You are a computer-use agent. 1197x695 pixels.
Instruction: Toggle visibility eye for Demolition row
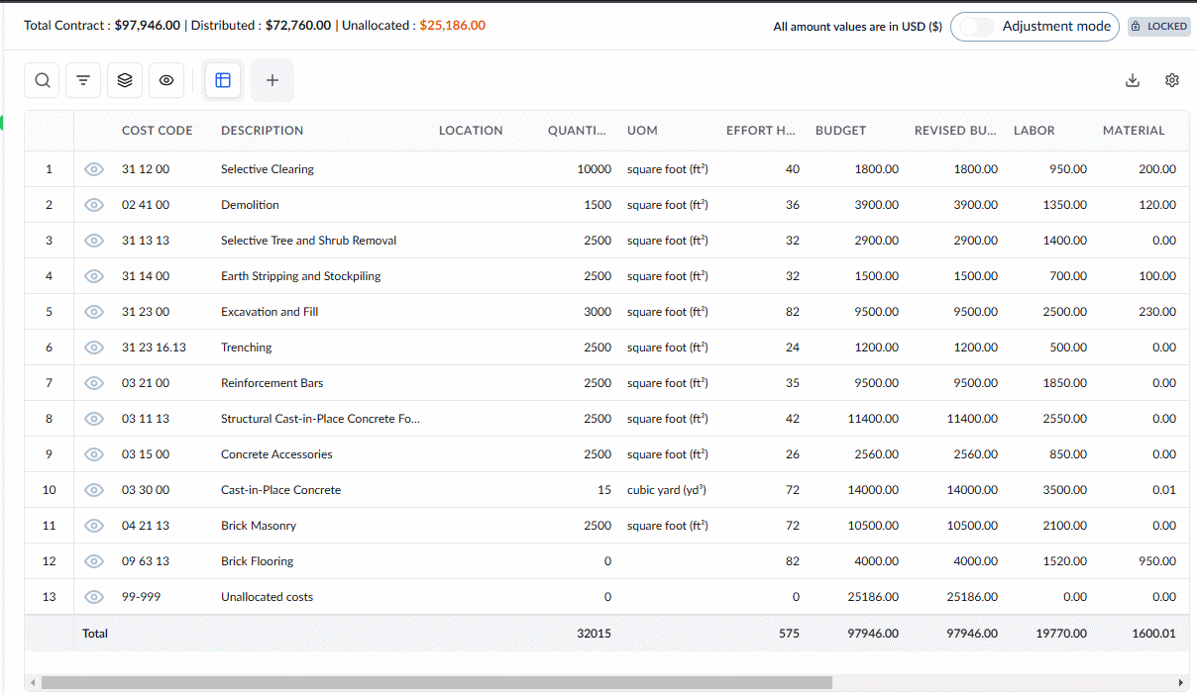(94, 205)
